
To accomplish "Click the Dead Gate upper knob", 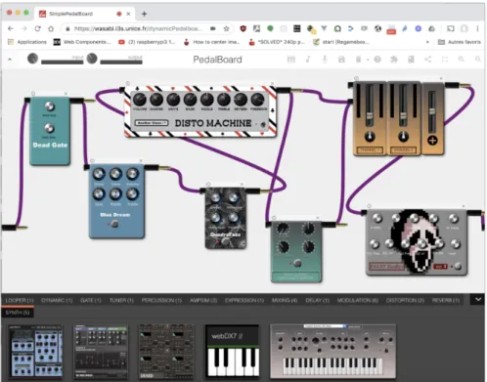I will coord(49,106).
